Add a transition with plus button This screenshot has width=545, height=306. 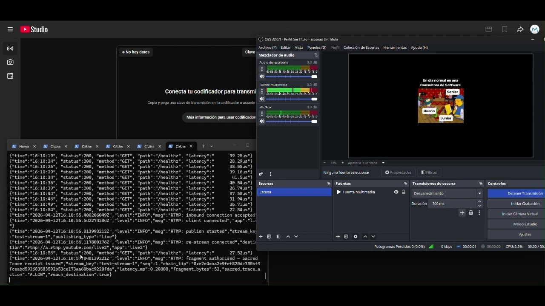[462, 213]
